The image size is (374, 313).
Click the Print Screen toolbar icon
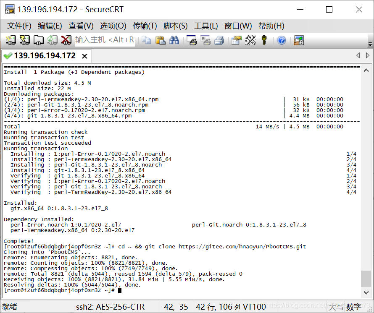(192, 40)
